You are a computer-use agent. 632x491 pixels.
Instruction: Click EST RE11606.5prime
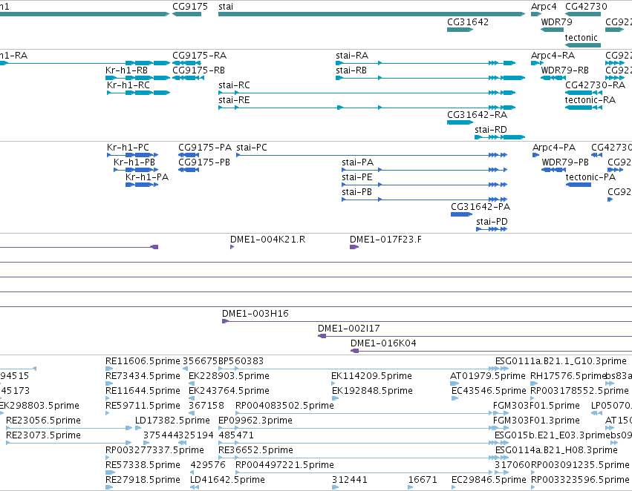tap(109, 369)
